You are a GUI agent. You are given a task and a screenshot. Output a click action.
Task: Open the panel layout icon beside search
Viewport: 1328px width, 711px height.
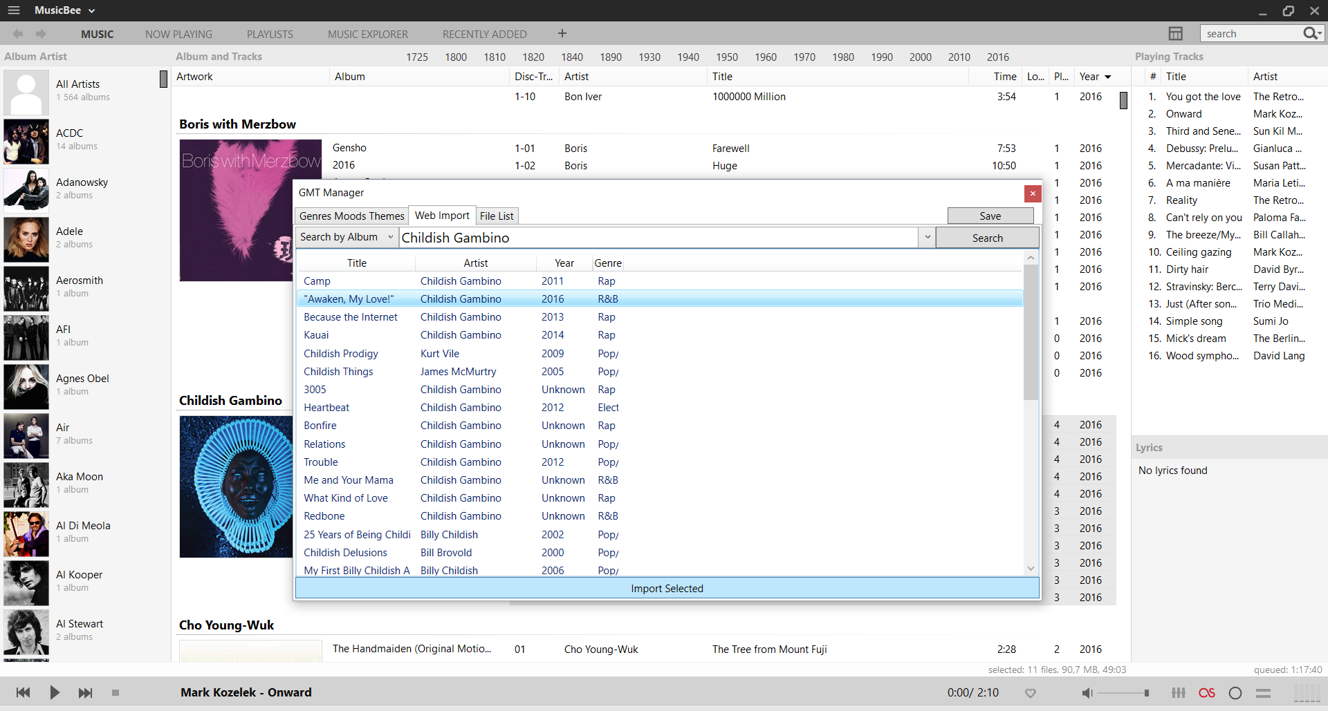point(1175,34)
